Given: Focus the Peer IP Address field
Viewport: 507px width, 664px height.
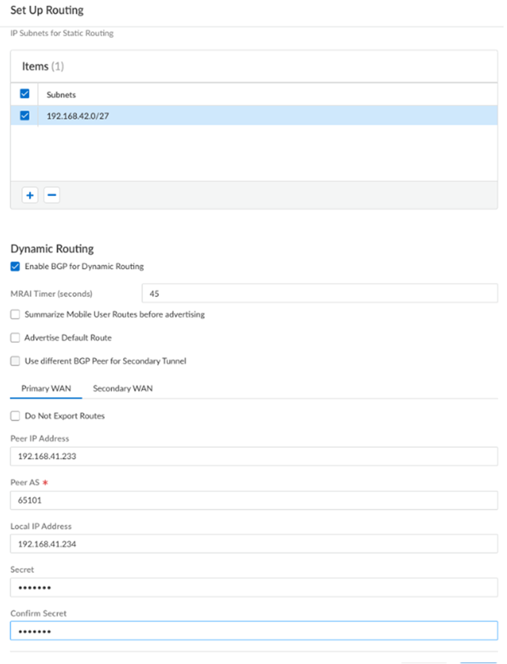Looking at the screenshot, I should (x=254, y=456).
